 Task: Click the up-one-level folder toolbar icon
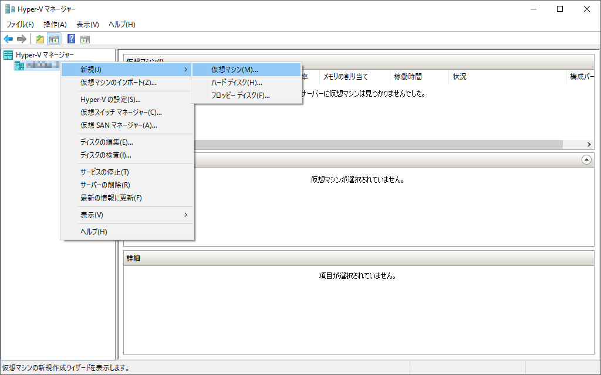click(40, 39)
